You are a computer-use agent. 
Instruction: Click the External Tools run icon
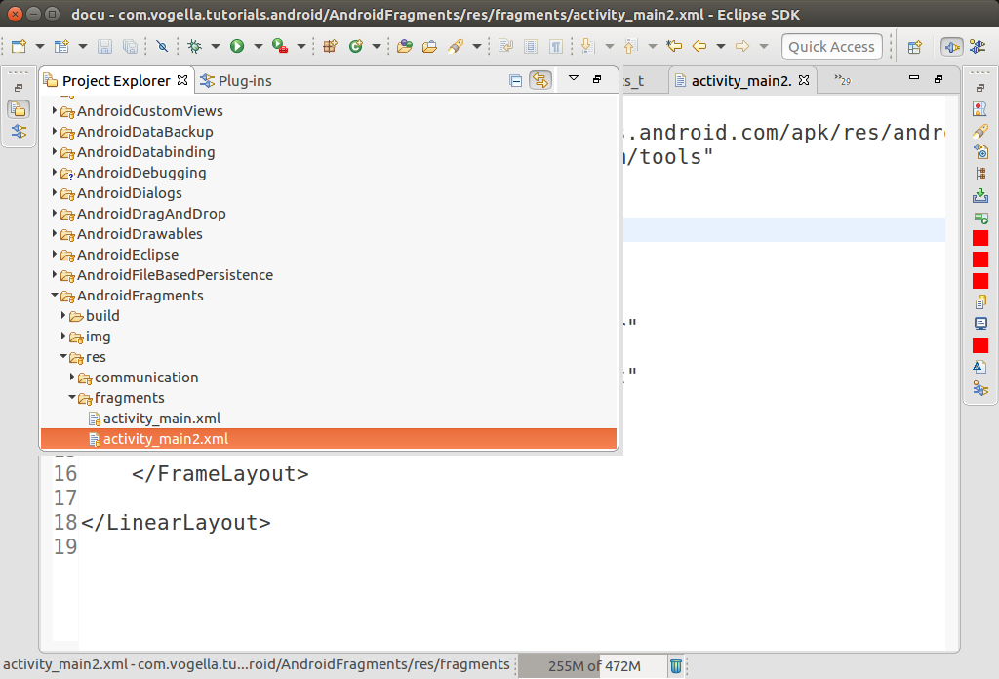(280, 46)
